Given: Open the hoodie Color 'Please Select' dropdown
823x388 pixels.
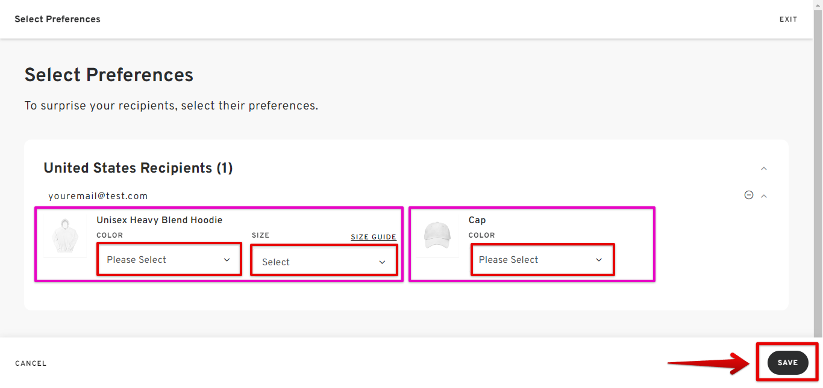Looking at the screenshot, I should 169,260.
